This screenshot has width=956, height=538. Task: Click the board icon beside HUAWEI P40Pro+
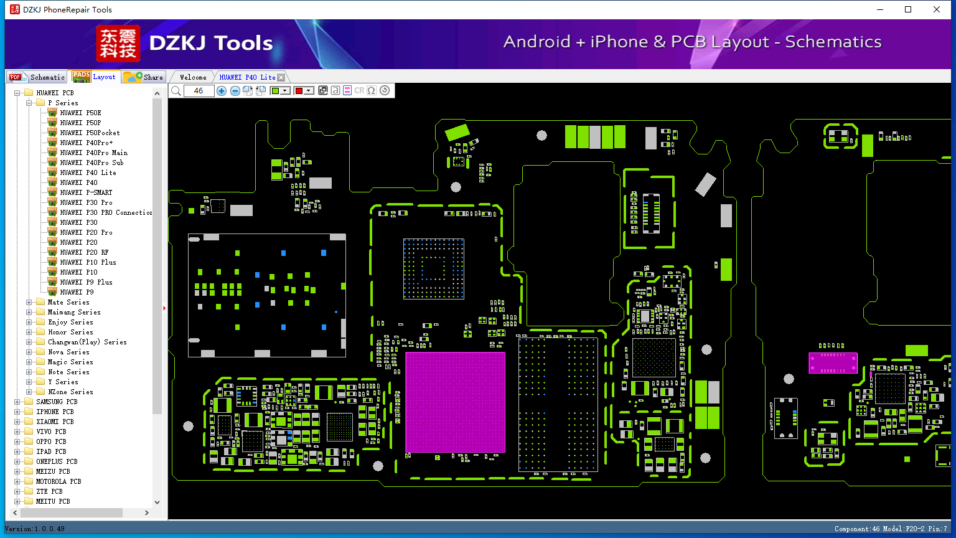pos(52,143)
